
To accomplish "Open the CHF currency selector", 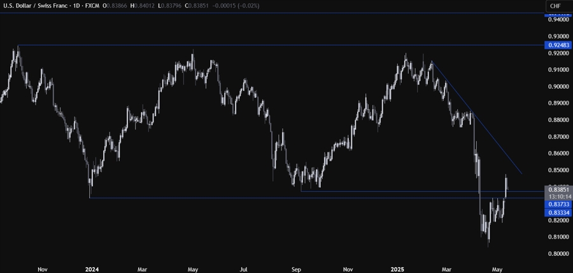I will (556, 6).
